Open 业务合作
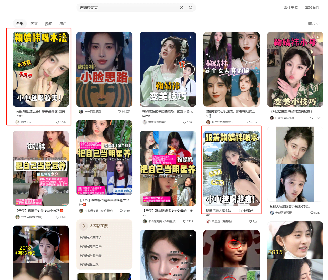The height and width of the screenshot is (280, 328). click(x=312, y=7)
